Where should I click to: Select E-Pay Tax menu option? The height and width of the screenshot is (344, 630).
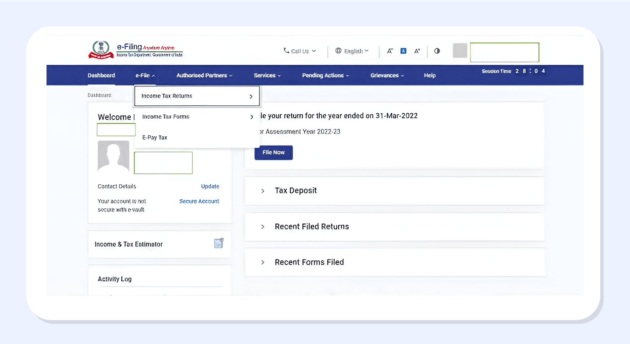(155, 138)
